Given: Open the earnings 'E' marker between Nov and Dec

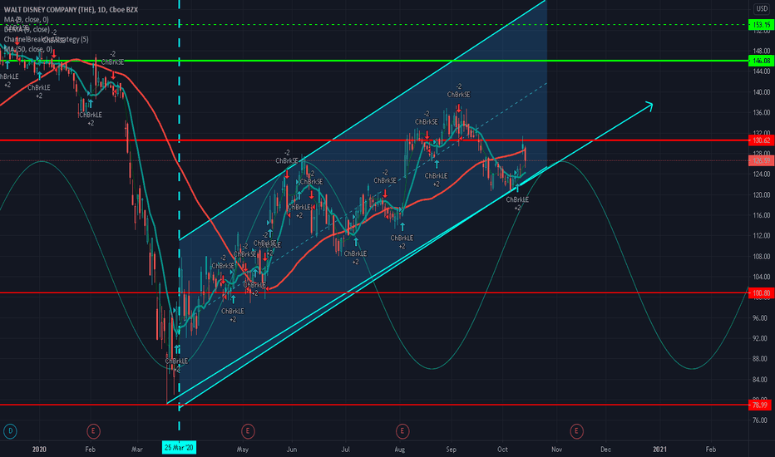Looking at the screenshot, I should [x=575, y=431].
